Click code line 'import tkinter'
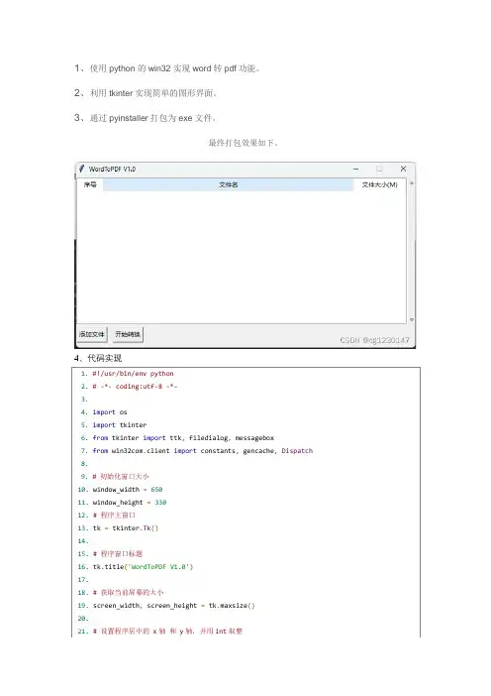This screenshot has width=491, height=696. tap(119, 425)
